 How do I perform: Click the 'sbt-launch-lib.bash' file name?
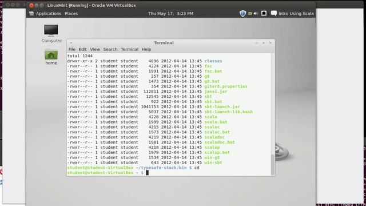[229, 112]
